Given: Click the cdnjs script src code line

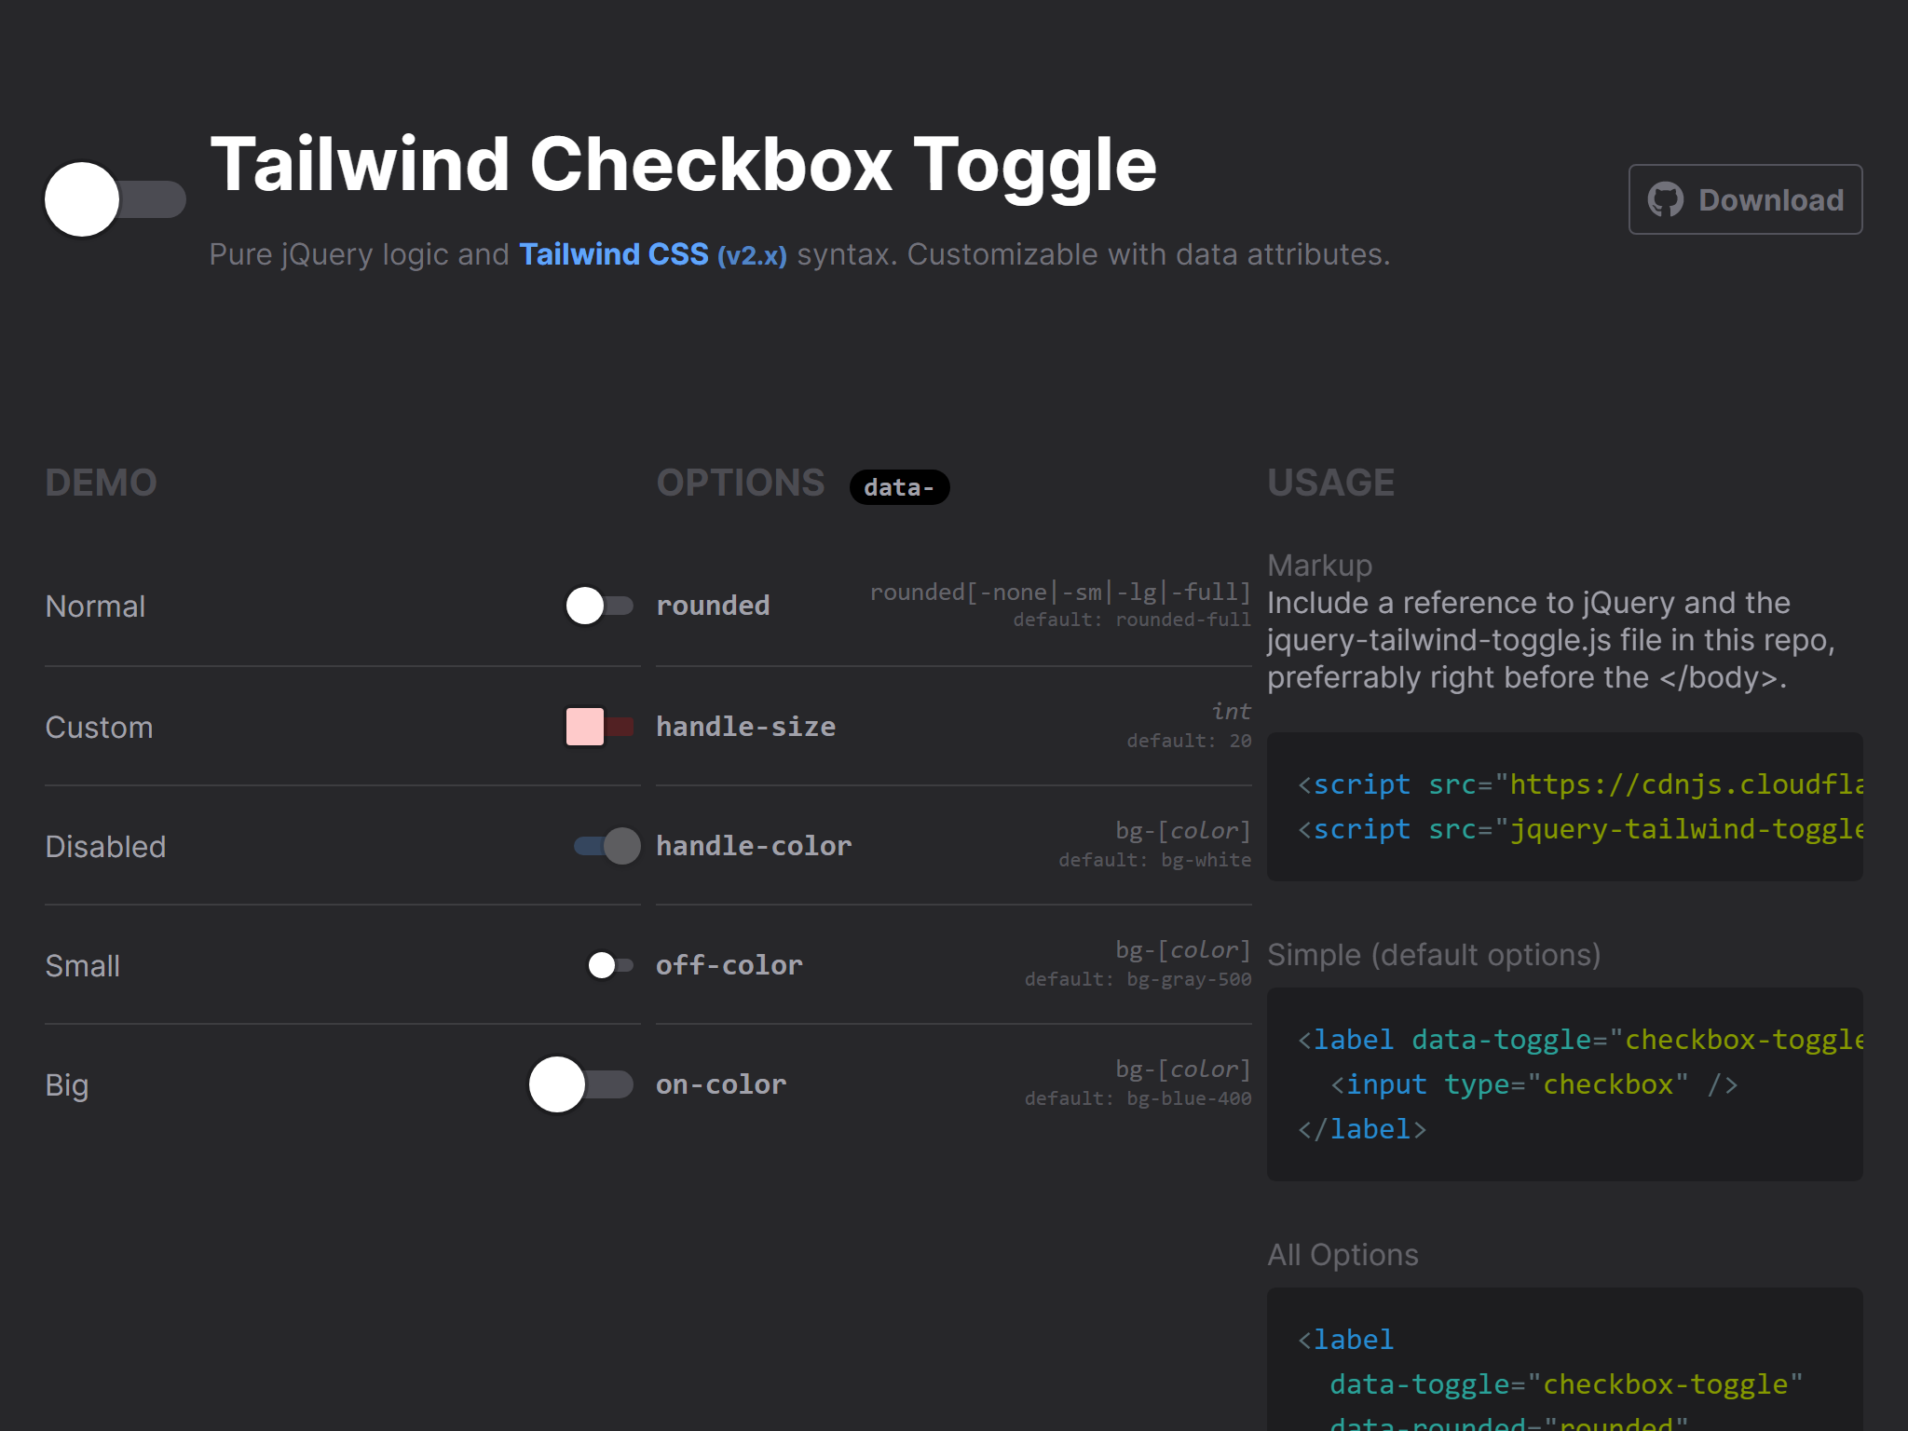Looking at the screenshot, I should [1580, 784].
